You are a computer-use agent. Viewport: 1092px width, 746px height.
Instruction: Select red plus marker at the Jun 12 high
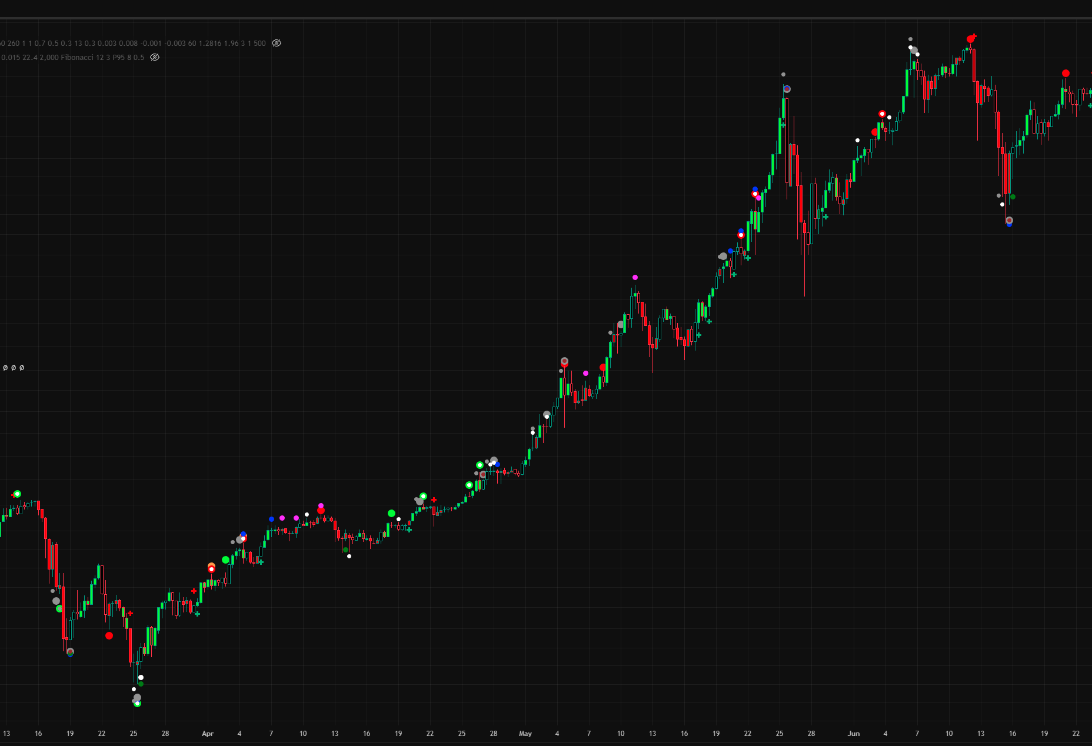pos(974,36)
